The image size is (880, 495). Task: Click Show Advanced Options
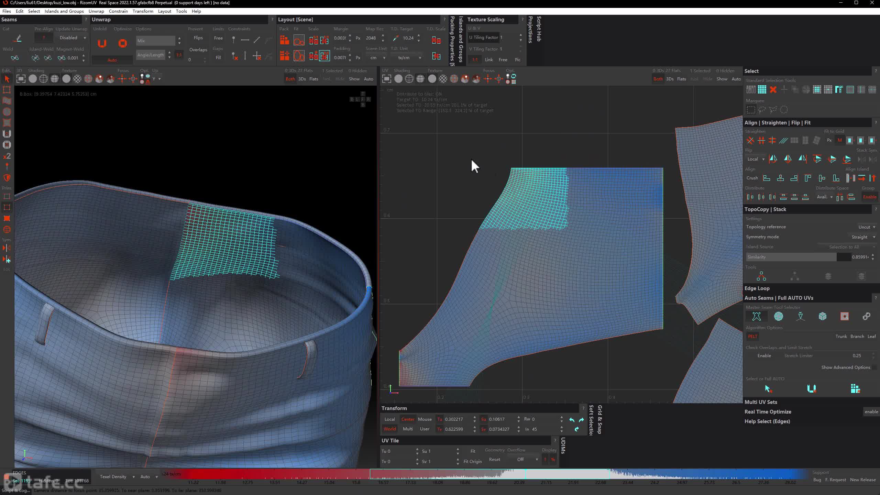[x=846, y=367]
